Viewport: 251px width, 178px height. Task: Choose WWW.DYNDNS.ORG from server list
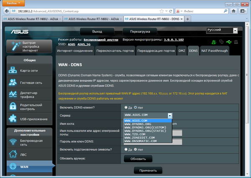click(148, 124)
